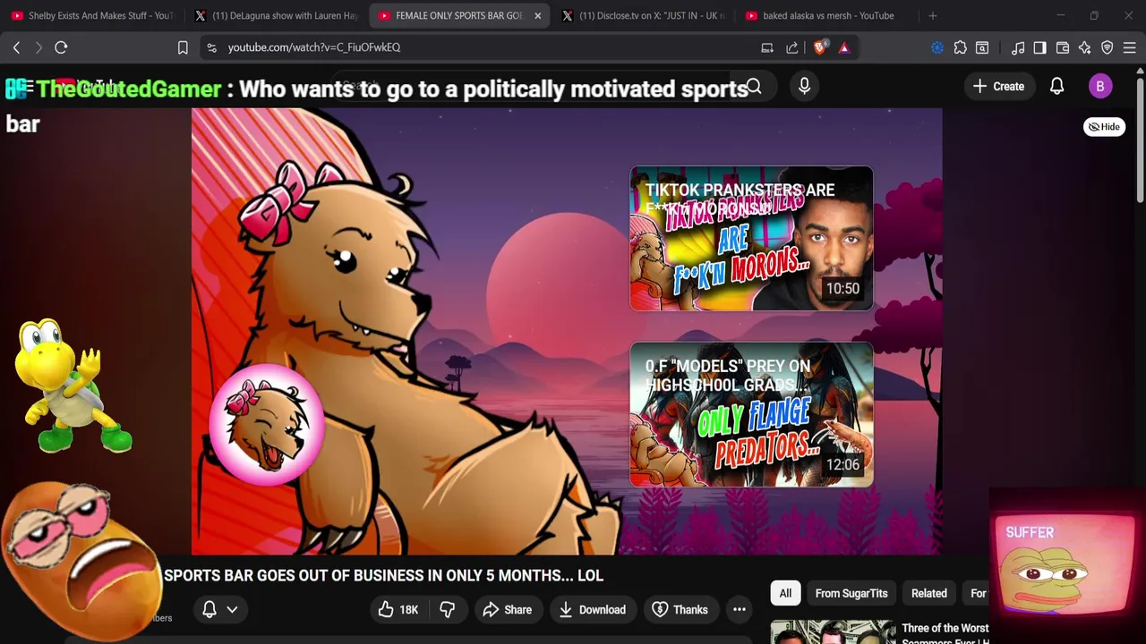Image resolution: width=1146 pixels, height=644 pixels.
Task: Switch to Disclose.tv on X tab
Action: [x=642, y=15]
